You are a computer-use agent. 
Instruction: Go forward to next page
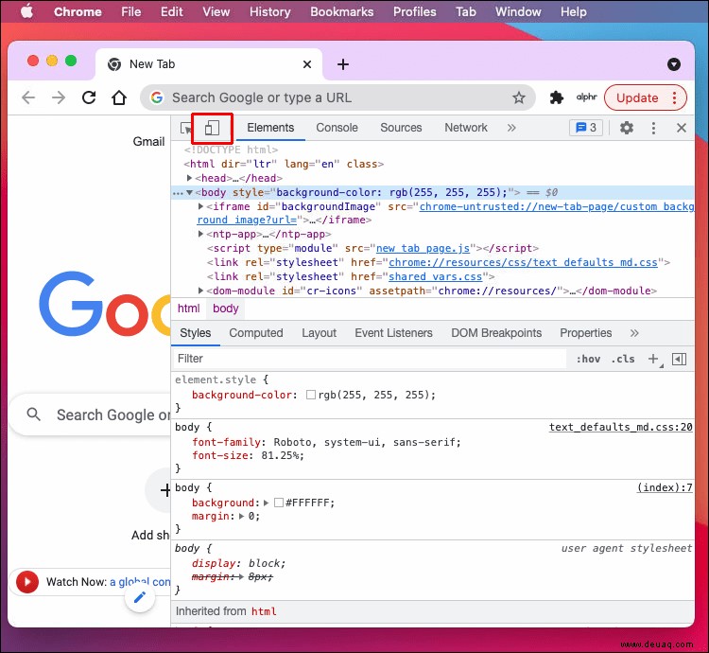coord(59,97)
